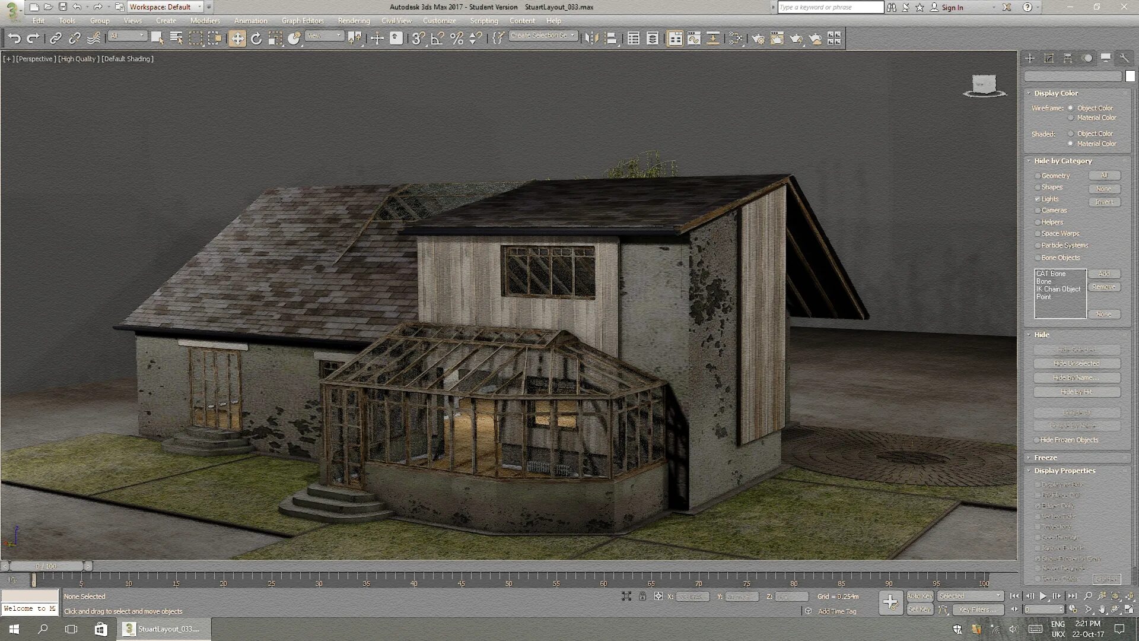Open the Mirror tool

tap(591, 39)
